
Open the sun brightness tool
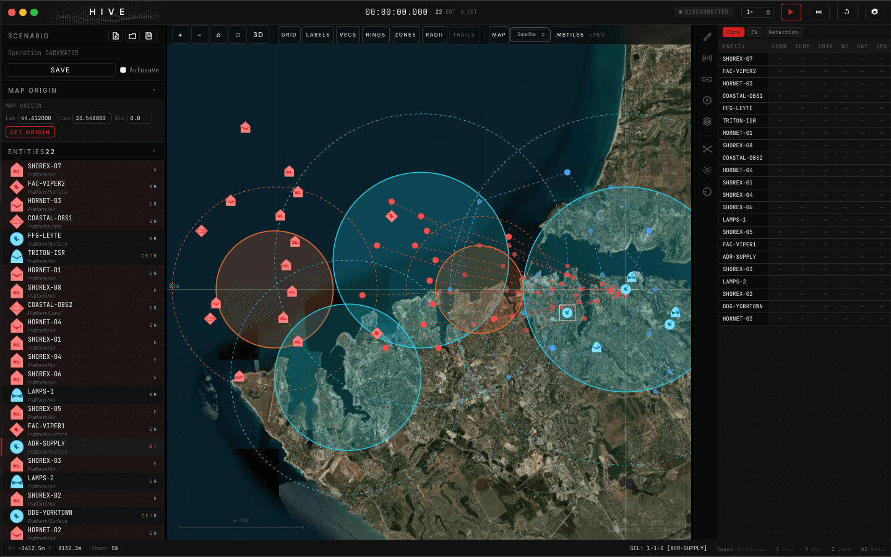click(x=707, y=170)
